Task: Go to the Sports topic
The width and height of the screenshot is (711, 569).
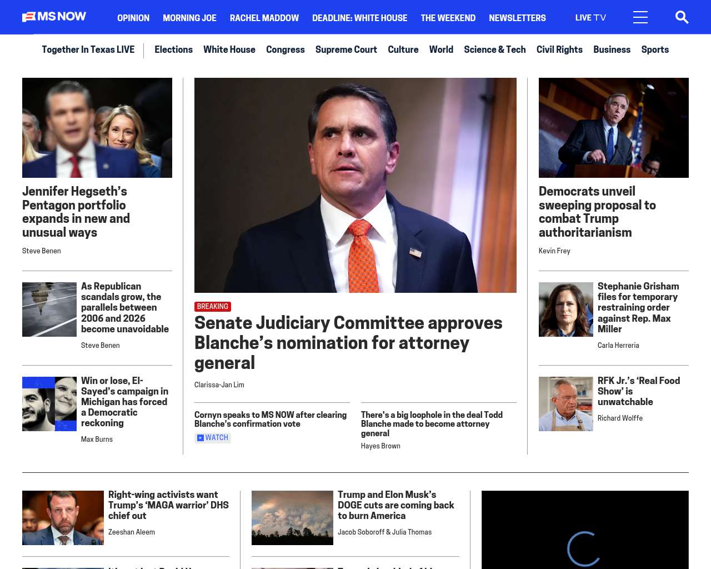Action: point(655,49)
